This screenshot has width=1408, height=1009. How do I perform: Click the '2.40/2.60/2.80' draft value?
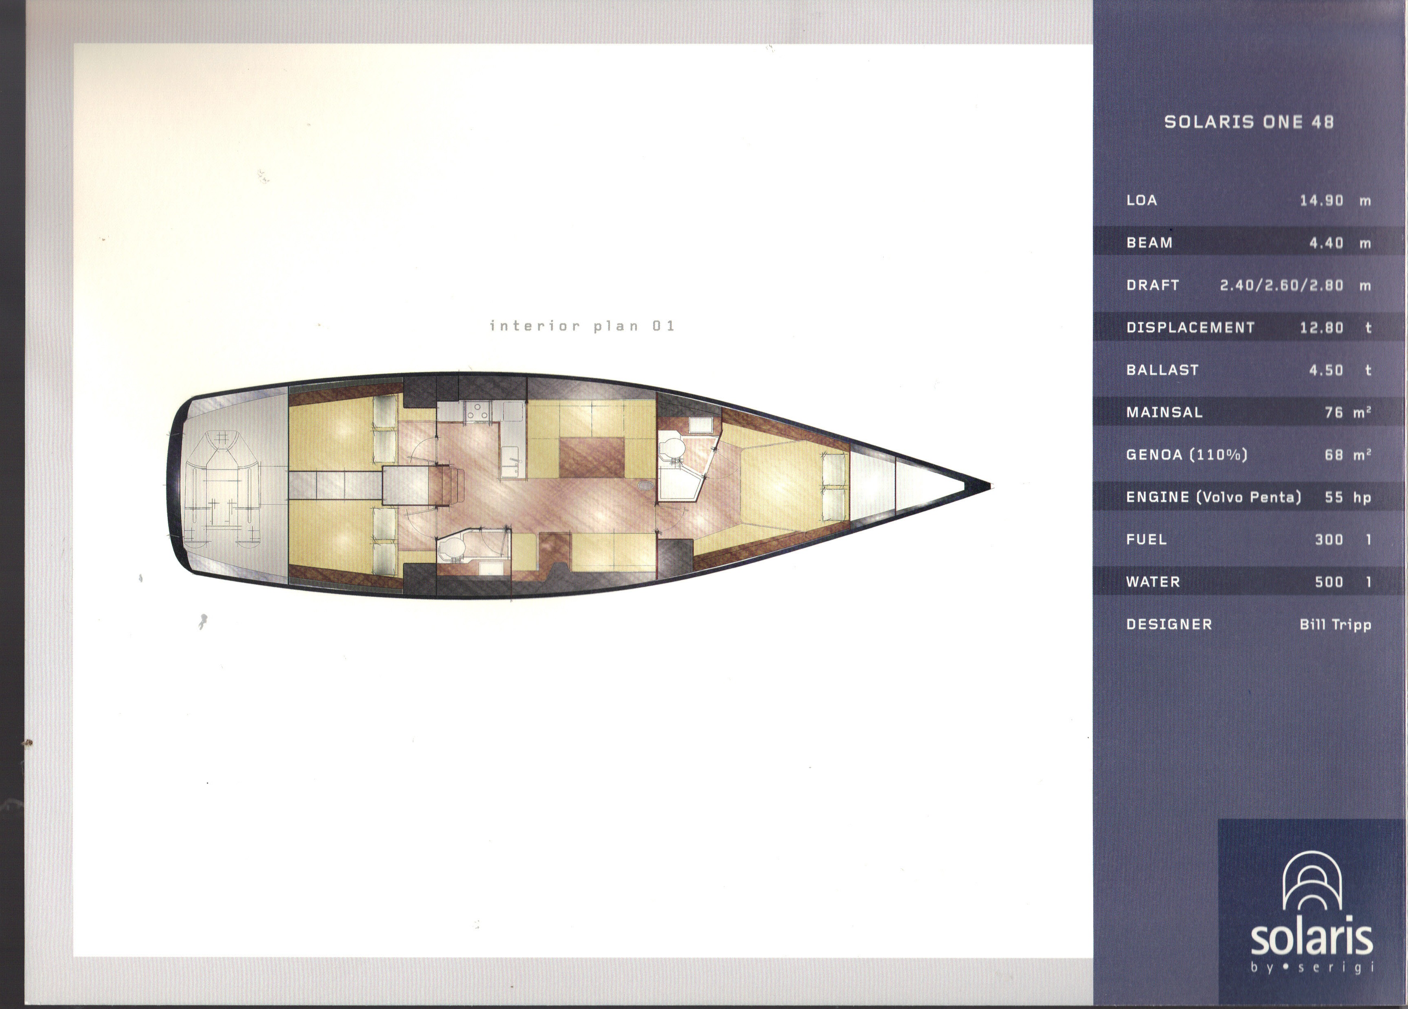[x=1282, y=285]
